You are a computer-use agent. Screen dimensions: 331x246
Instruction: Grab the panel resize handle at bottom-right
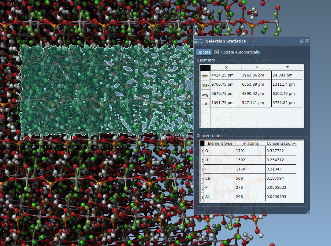[308, 212]
